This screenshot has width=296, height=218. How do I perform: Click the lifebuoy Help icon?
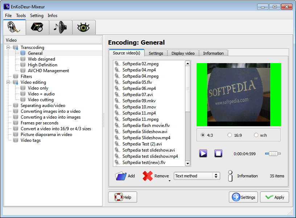tap(119, 197)
